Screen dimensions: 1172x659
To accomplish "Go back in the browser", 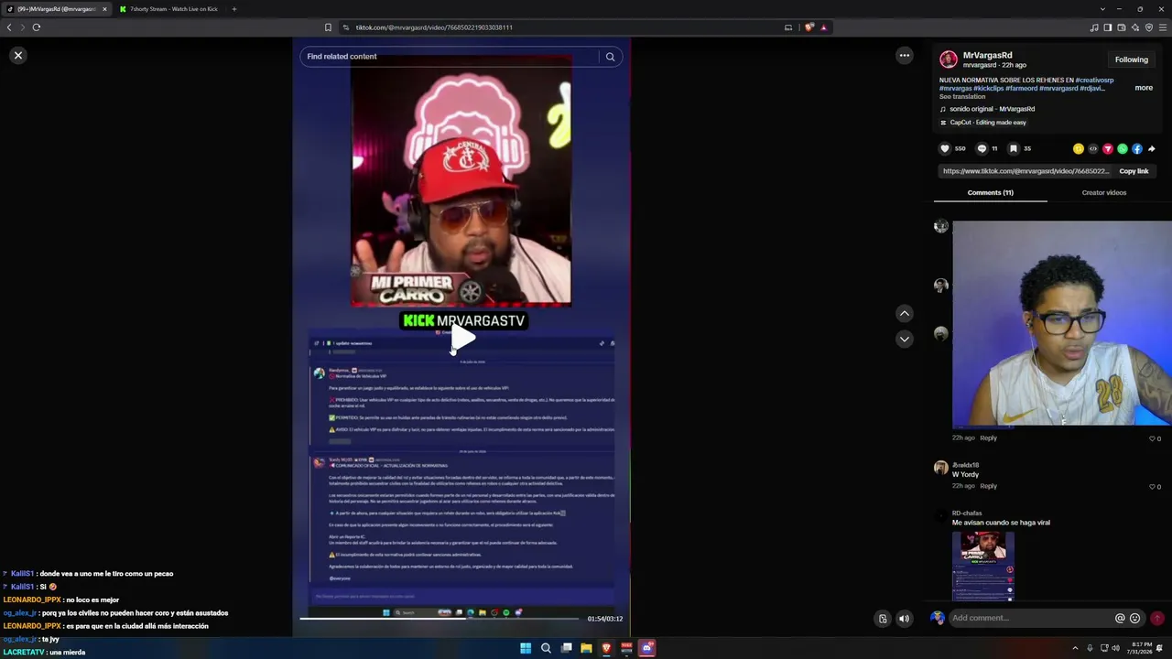I will click(9, 27).
